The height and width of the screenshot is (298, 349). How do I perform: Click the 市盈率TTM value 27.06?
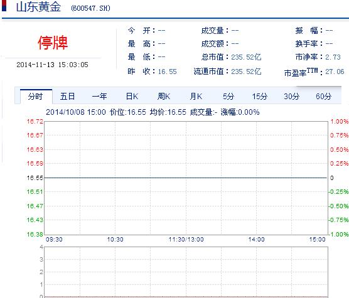pyautogui.click(x=335, y=72)
